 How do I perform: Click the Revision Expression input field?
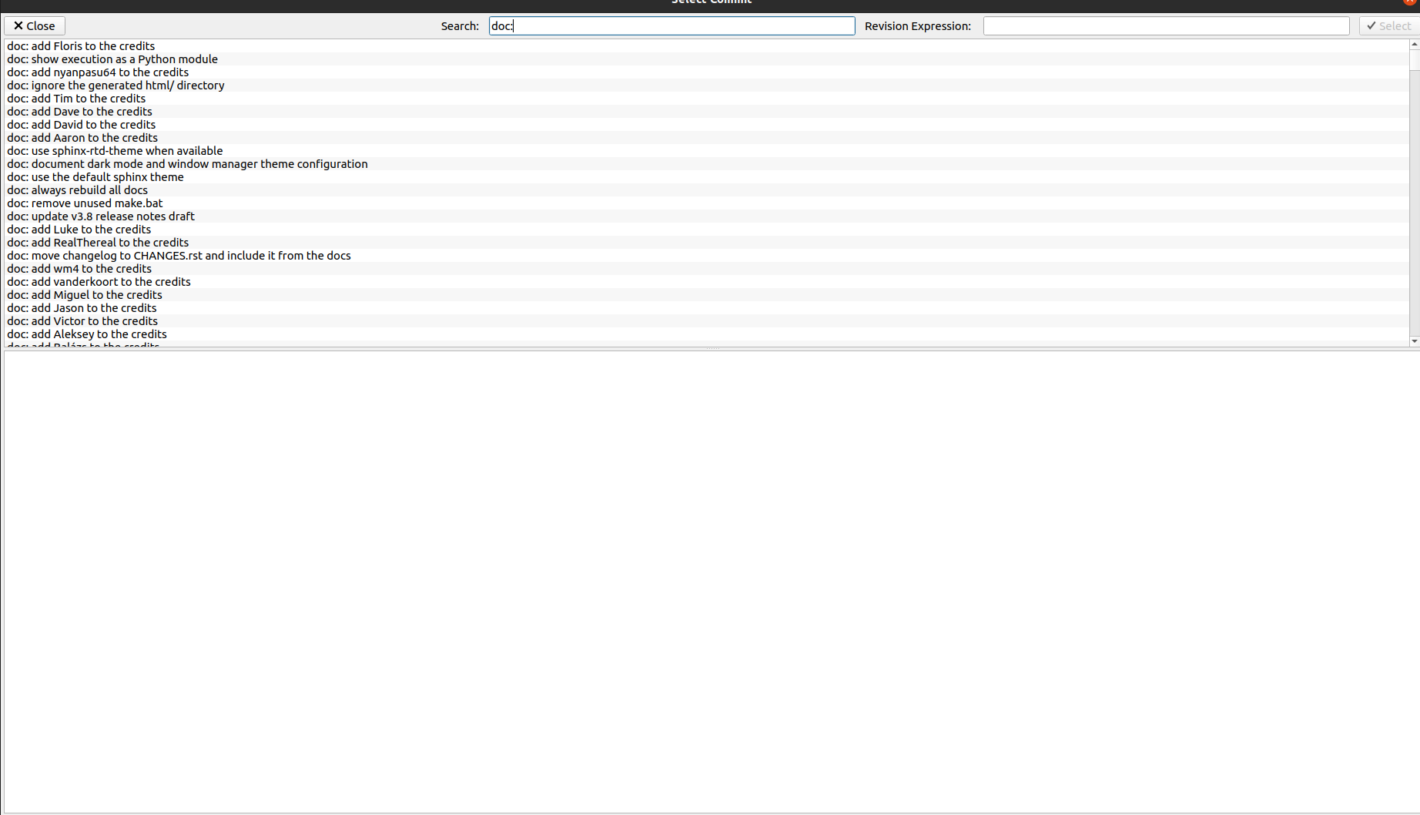click(x=1166, y=25)
